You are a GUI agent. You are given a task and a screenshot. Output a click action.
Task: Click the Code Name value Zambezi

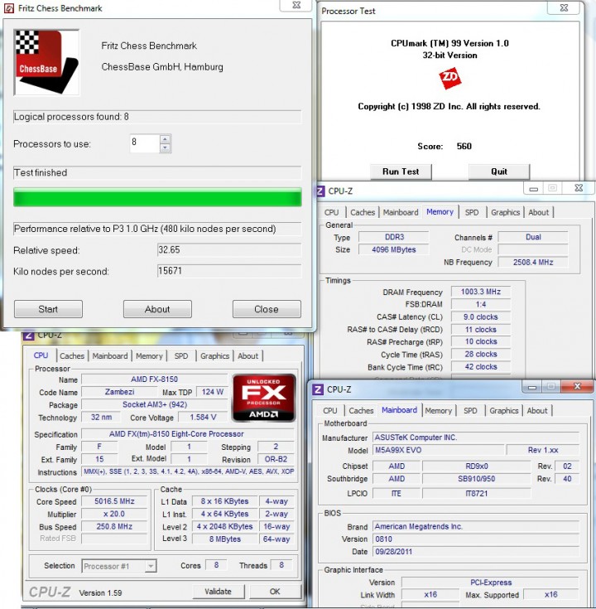coord(119,392)
